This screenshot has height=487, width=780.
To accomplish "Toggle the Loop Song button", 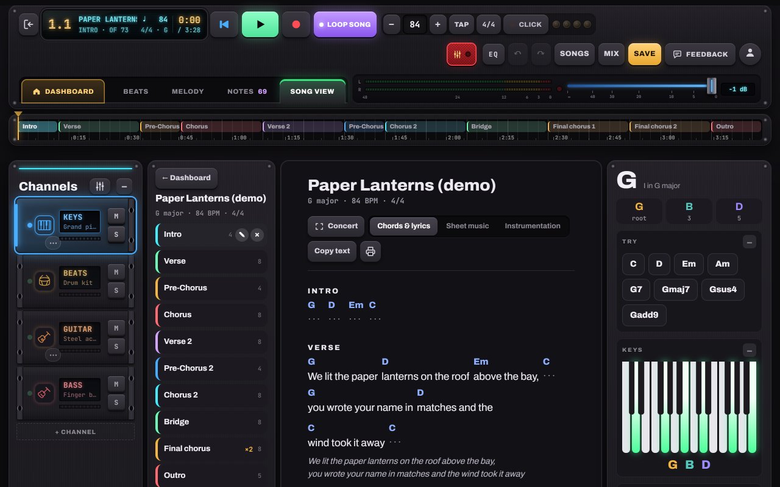I will point(345,24).
